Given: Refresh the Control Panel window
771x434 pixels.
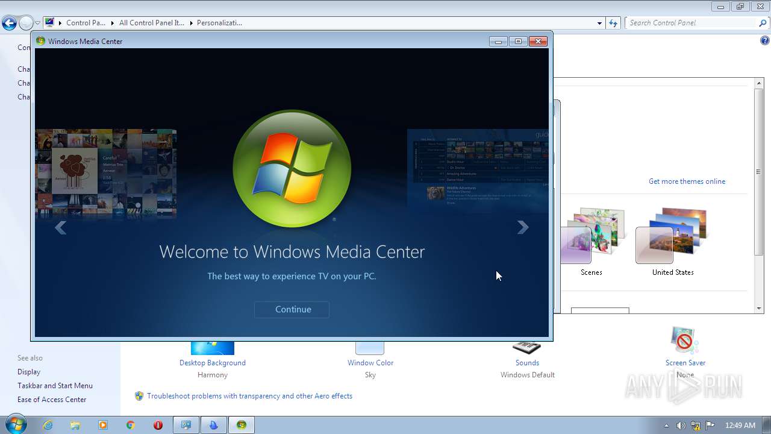Looking at the screenshot, I should click(x=613, y=23).
